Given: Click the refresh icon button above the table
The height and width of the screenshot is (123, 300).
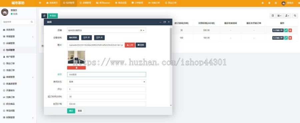Looking at the screenshot, I should click(x=44, y=16).
